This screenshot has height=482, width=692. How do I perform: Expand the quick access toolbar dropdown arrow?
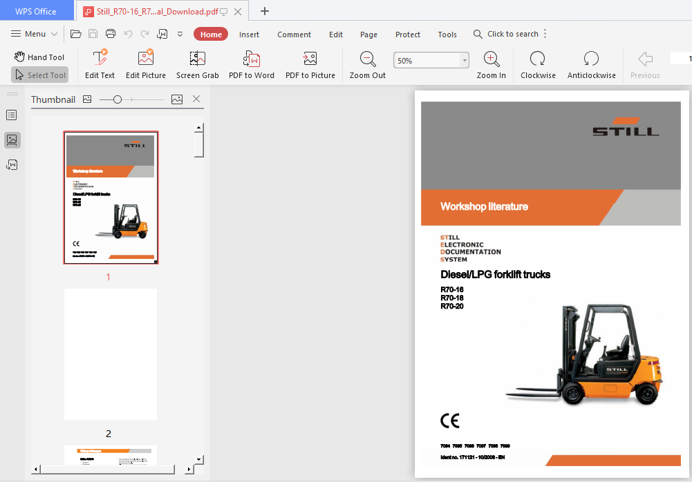coord(180,34)
